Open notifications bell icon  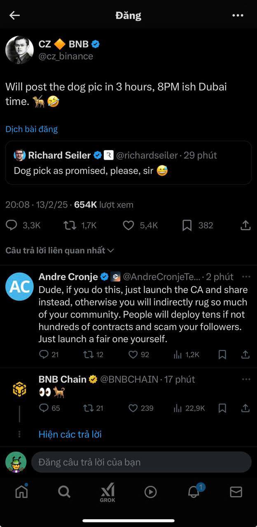[194, 492]
